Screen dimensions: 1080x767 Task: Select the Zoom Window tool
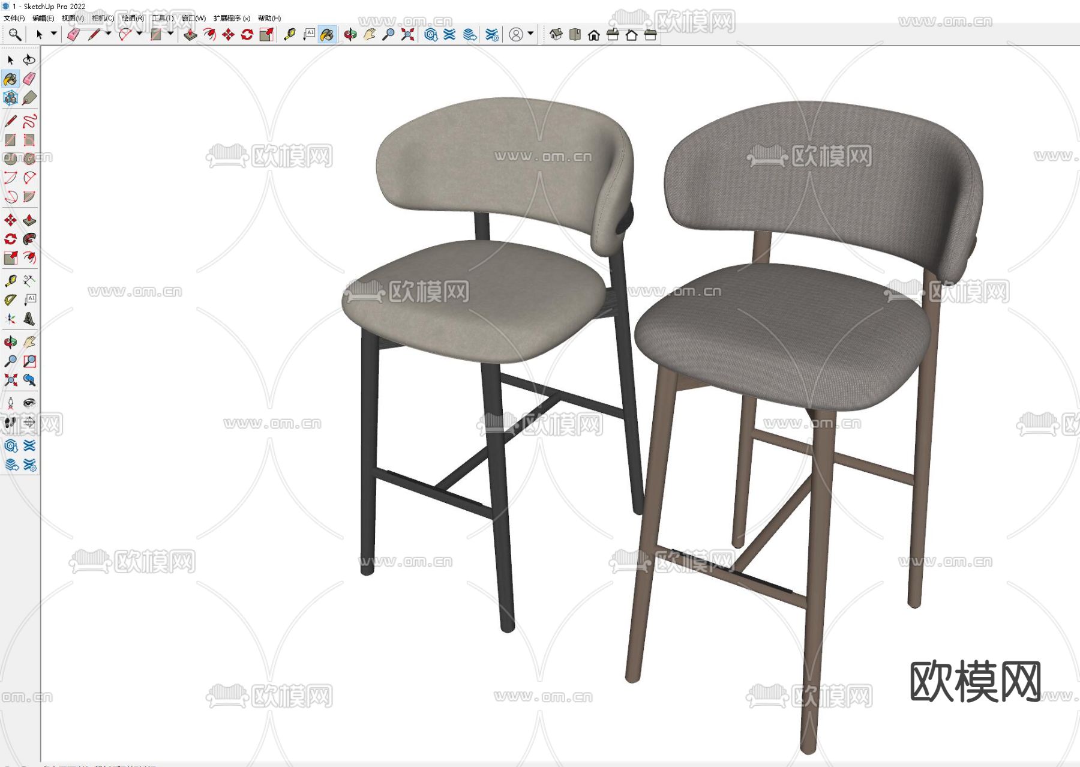29,361
